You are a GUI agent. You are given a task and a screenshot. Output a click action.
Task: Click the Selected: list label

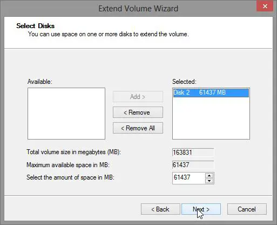(184, 82)
